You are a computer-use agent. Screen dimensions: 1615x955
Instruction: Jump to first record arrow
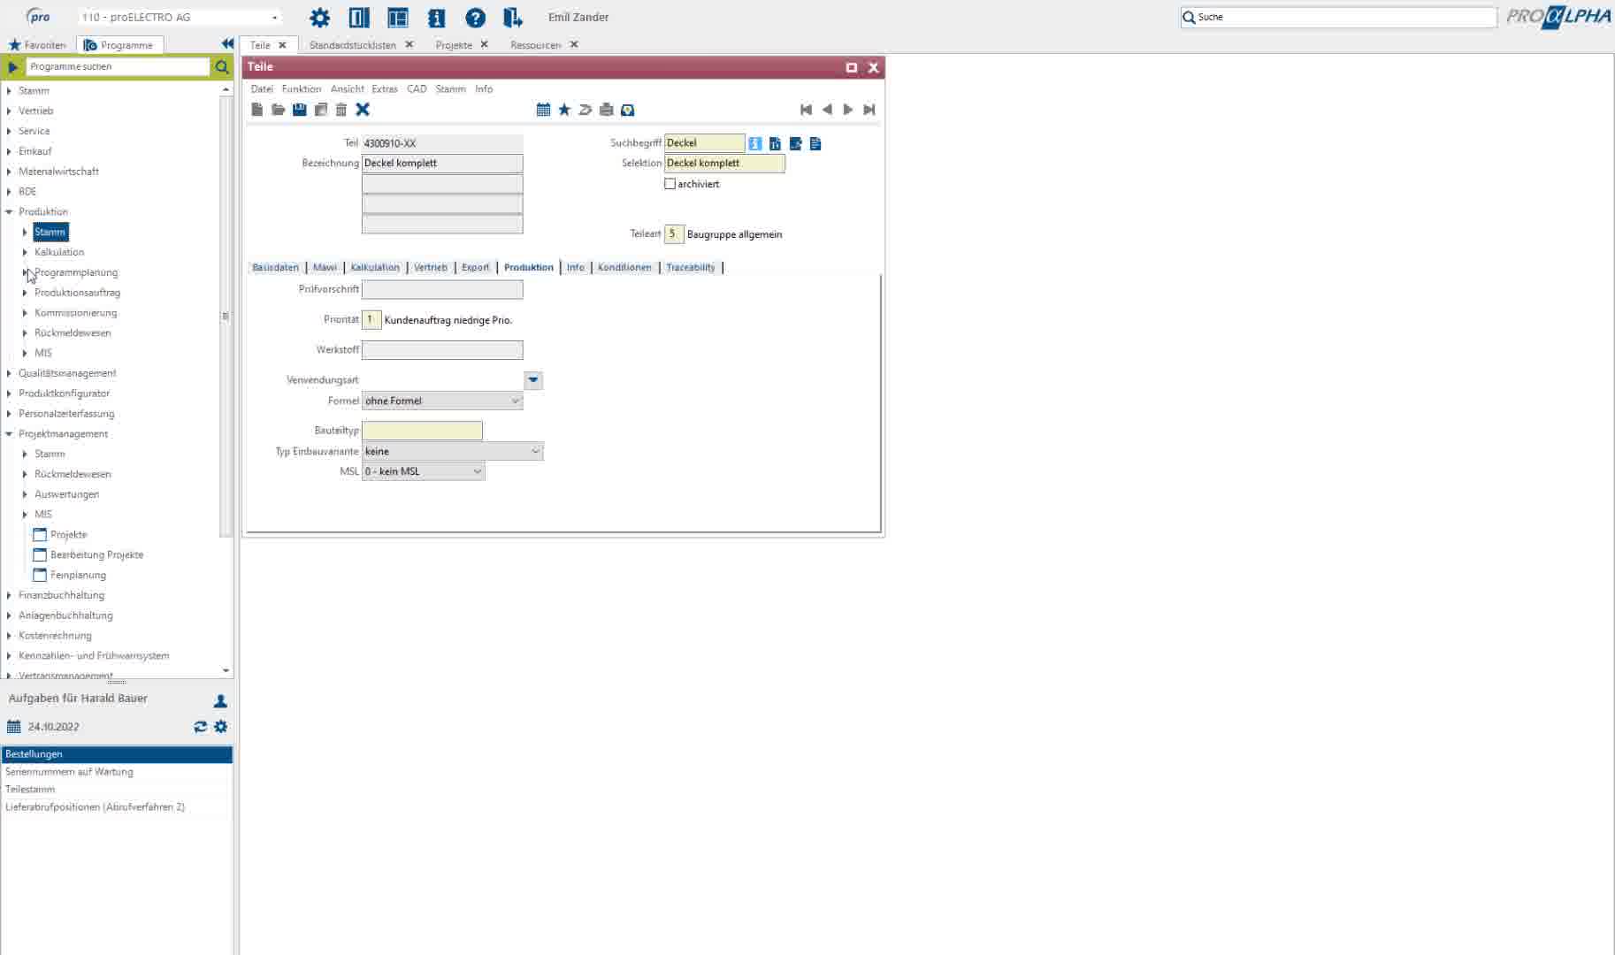pyautogui.click(x=806, y=110)
